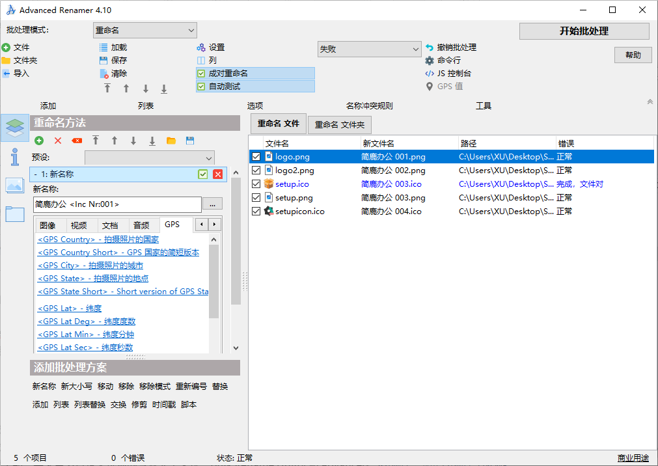Switch to the 重命名 文件夹 tab
Screen dimensions: 658x466
[339, 125]
